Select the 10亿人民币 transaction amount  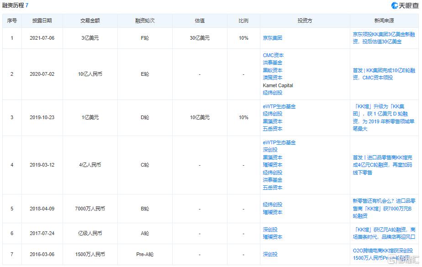(x=90, y=74)
